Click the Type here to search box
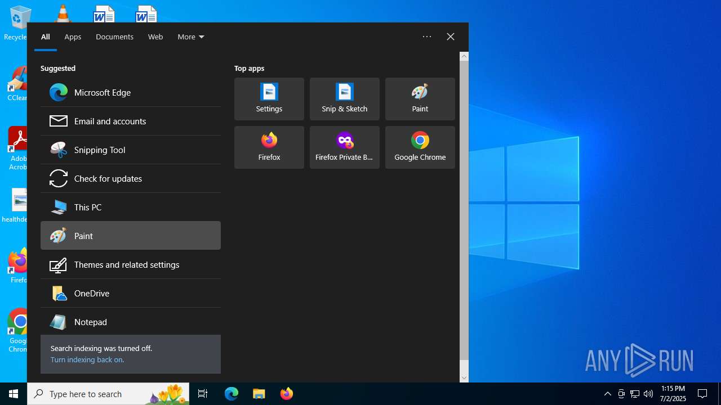Viewport: 721px width, 405px height. pos(108,394)
